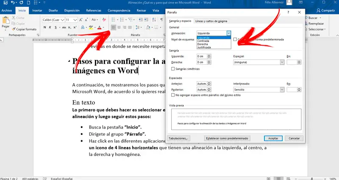Click the red font color A swatch
This screenshot has height=180, width=339.
100,27
